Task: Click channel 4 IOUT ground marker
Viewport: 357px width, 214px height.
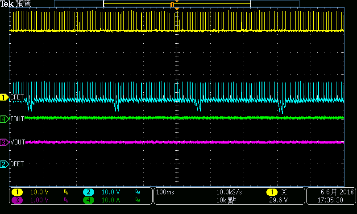Action: 4,119
